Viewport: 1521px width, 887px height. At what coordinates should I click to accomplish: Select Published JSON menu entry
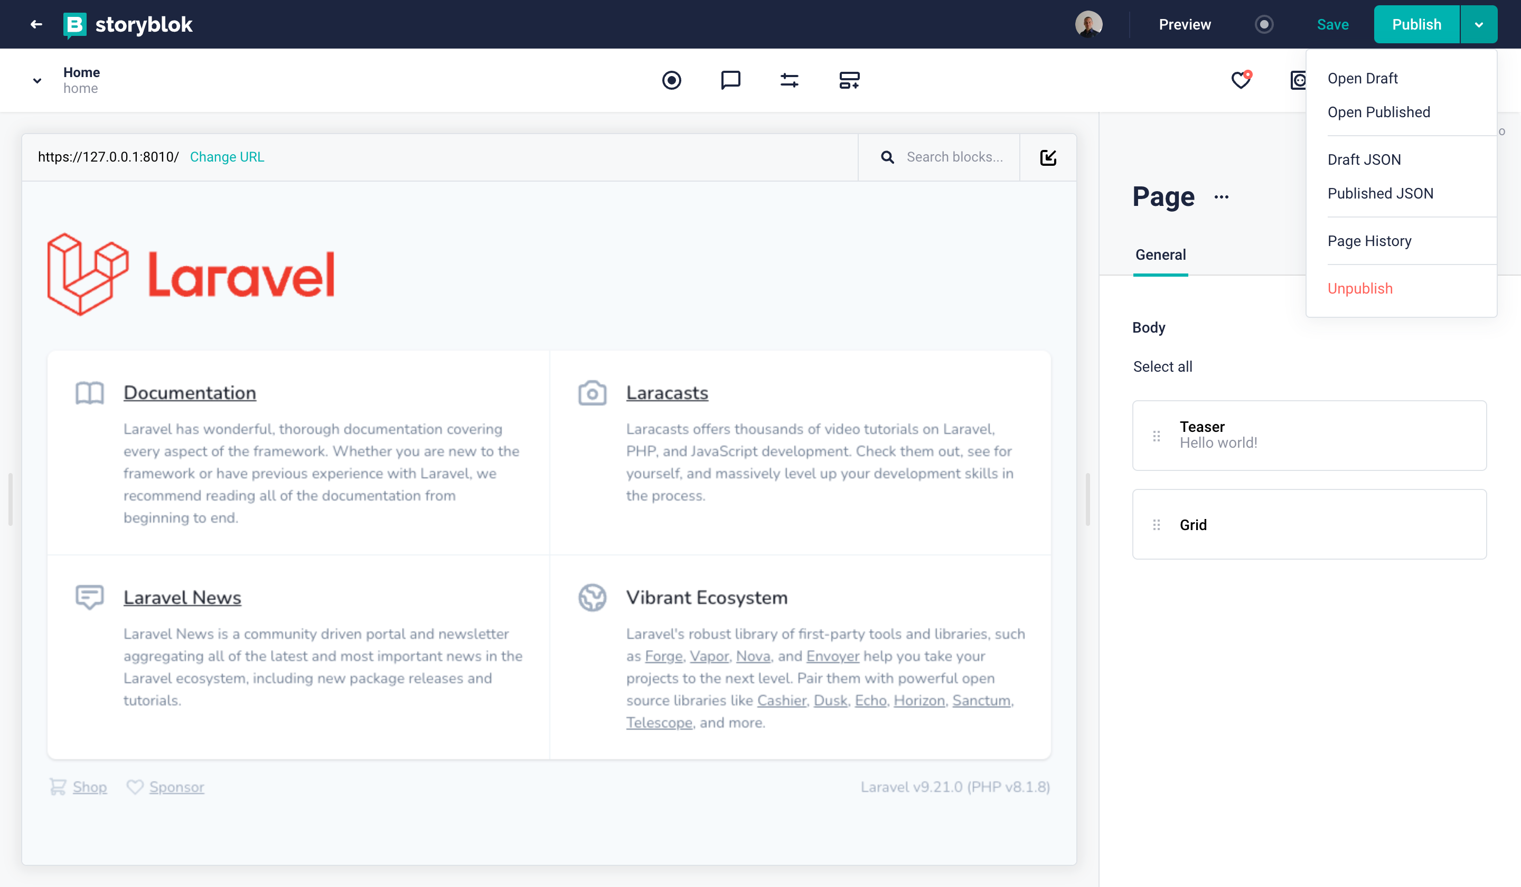pyautogui.click(x=1380, y=194)
